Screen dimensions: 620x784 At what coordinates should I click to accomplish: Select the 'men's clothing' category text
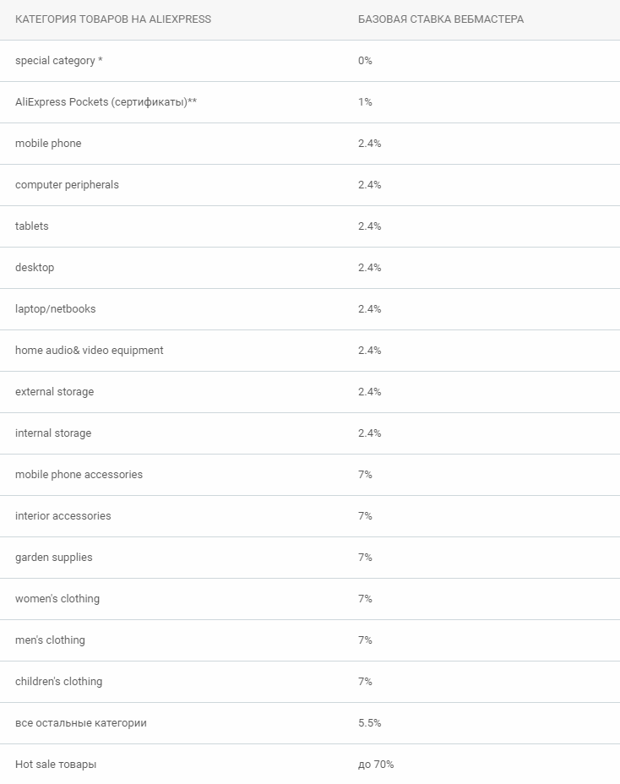50,640
